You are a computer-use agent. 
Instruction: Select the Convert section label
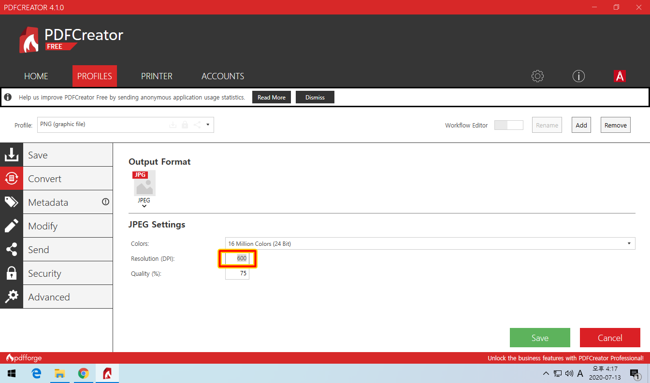44,179
